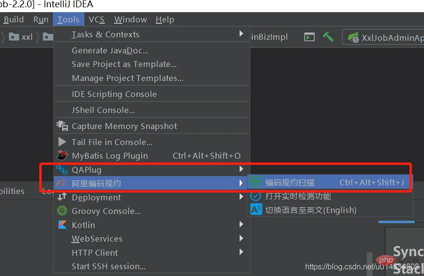Expand the Kotlin submenu arrow

241,225
